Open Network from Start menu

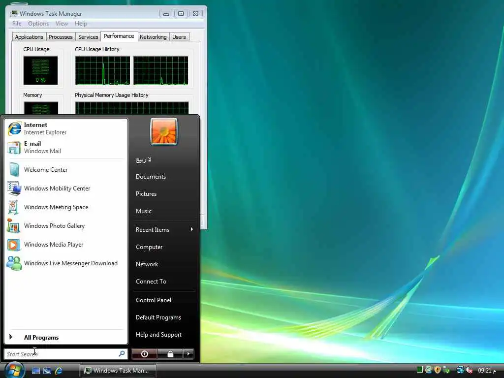click(147, 264)
